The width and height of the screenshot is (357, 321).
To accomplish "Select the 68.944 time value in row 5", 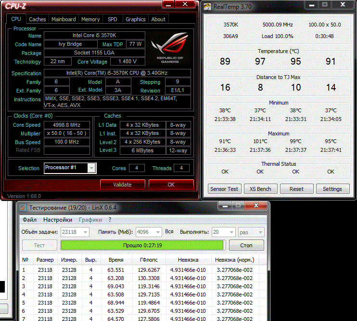I will 115,303.
